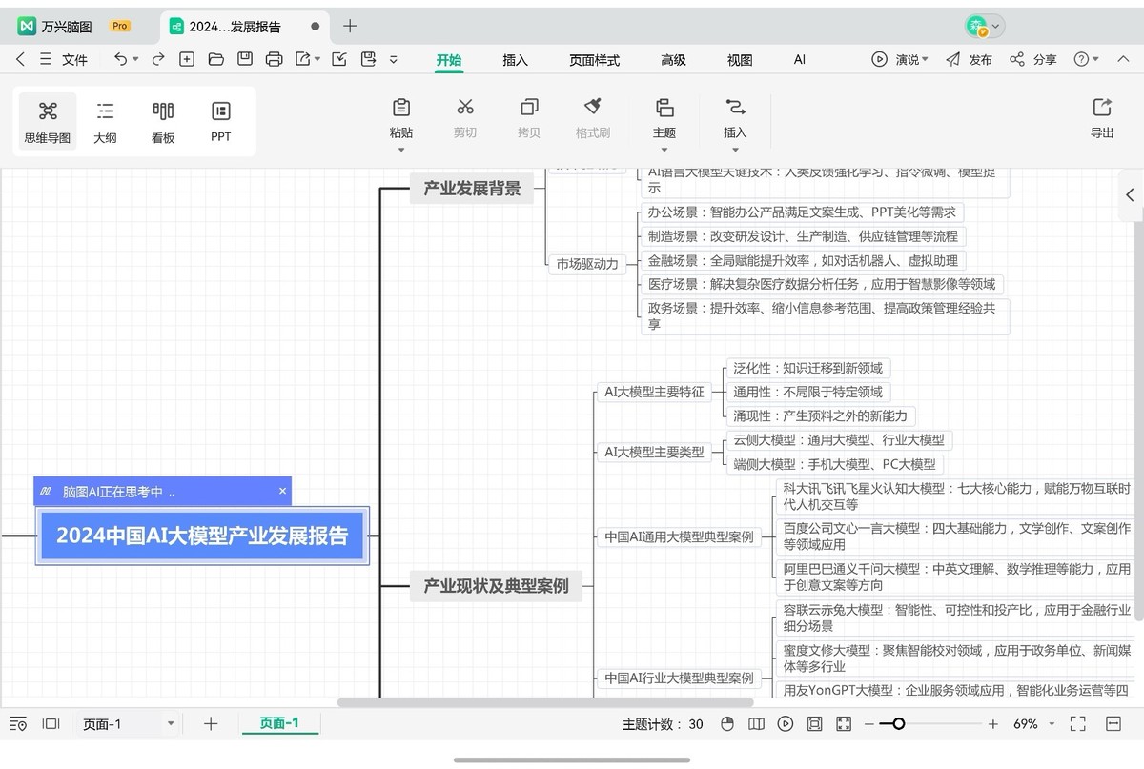Viewport: 1144px width, 769px height.
Task: Open the 主题 topic dropdown
Action: point(664,150)
